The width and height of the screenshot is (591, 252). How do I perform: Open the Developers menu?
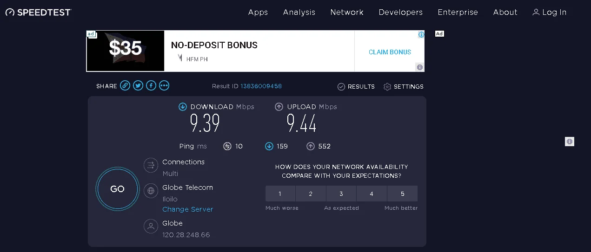(401, 13)
